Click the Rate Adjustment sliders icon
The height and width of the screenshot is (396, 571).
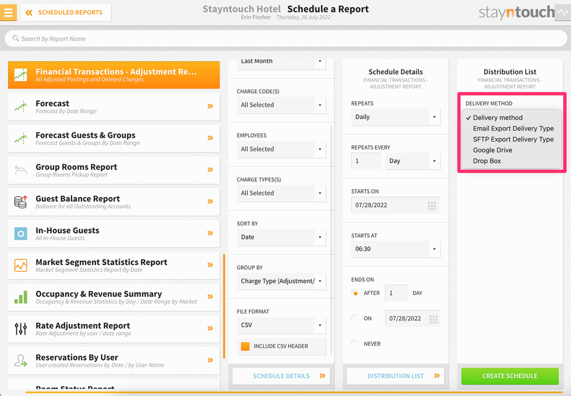[20, 328]
